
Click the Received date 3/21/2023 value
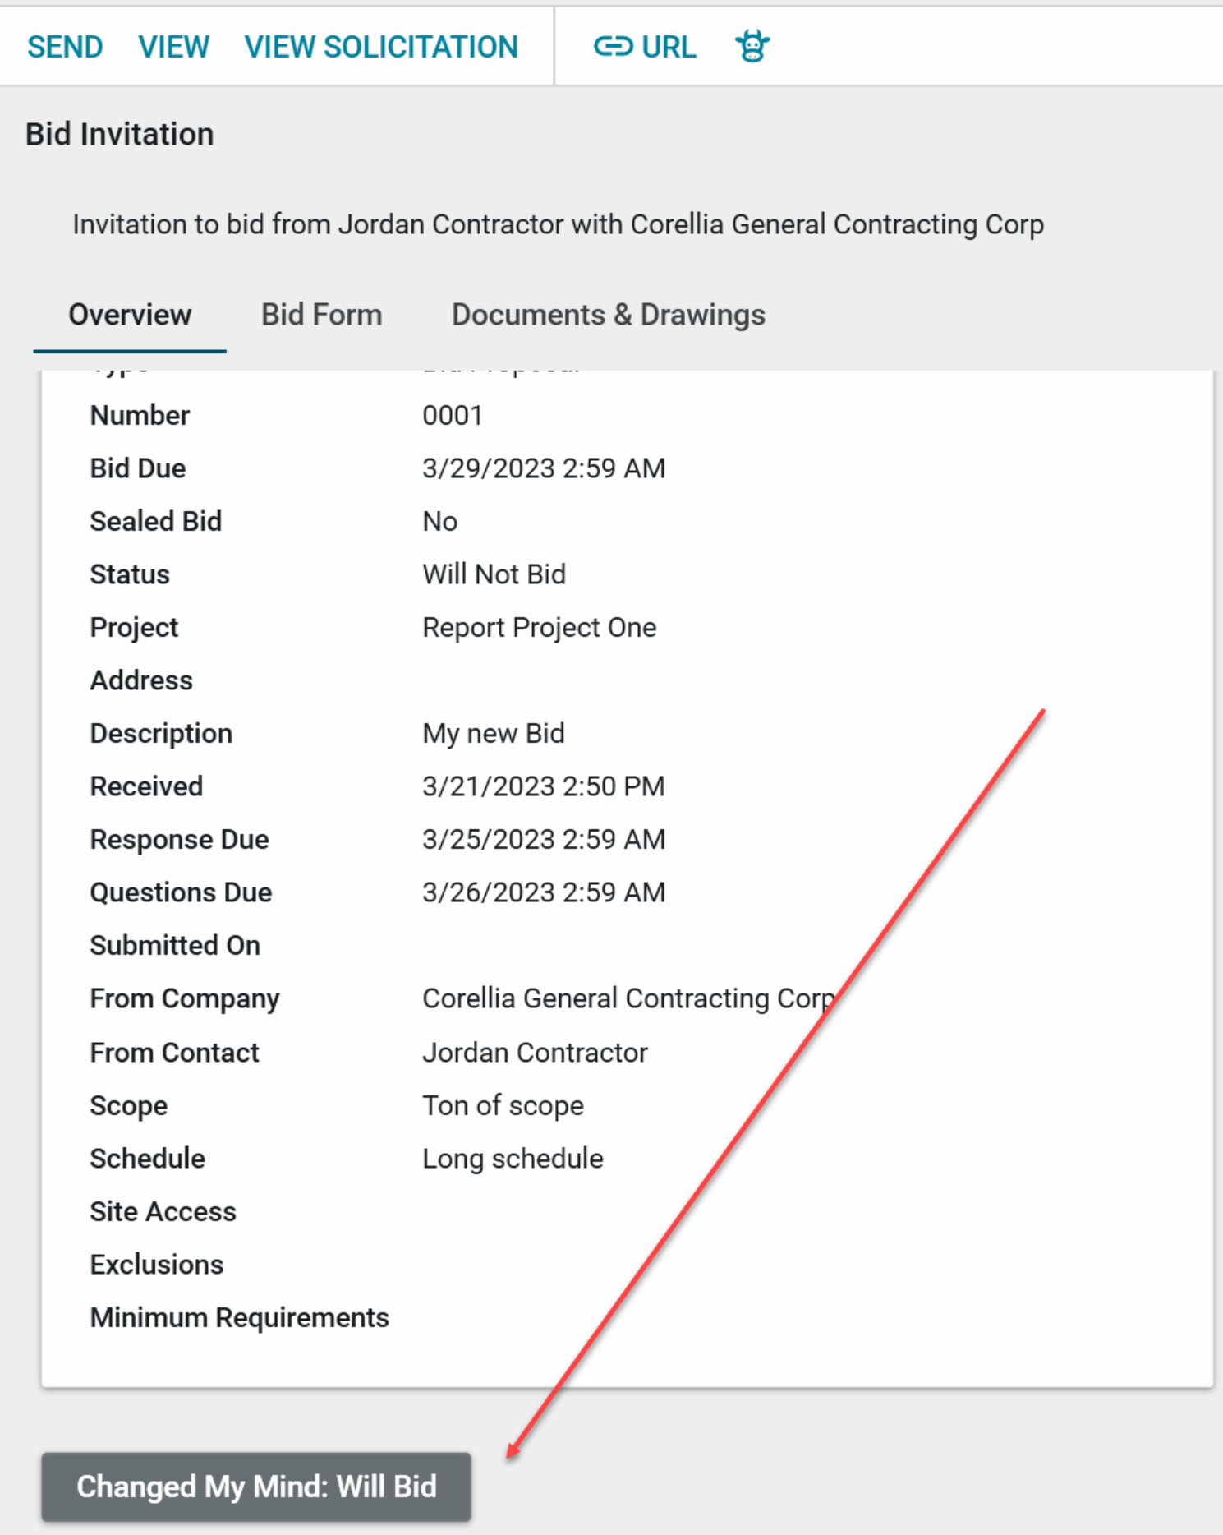point(543,786)
